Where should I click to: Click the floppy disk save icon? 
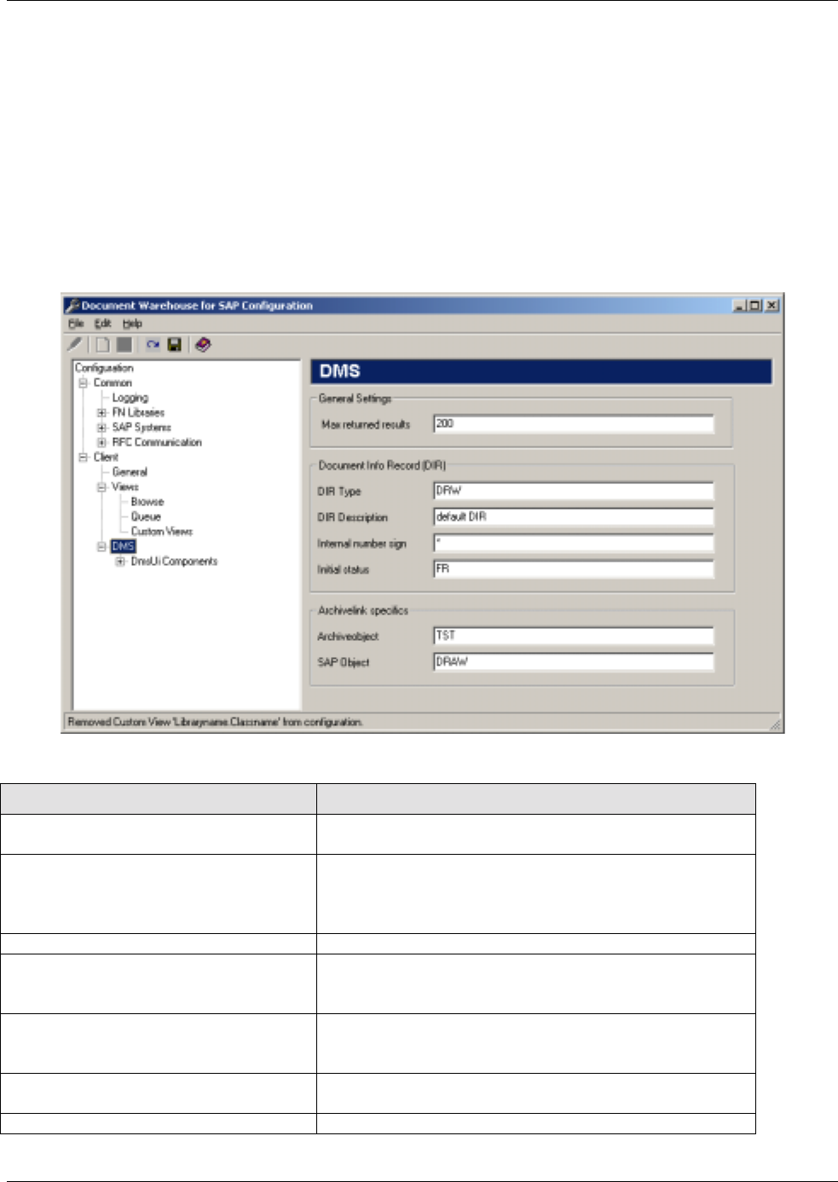click(175, 345)
